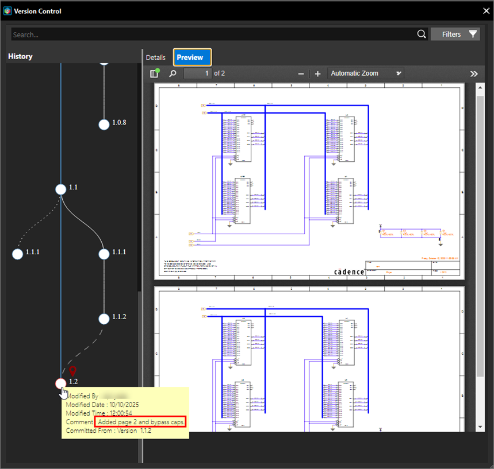Viewport: 494px width, 469px height.
Task: Zoom in with the plus icon
Action: 317,73
